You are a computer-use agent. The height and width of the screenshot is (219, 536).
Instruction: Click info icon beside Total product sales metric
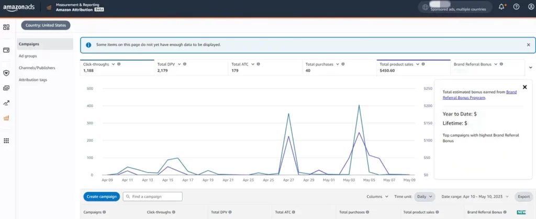(x=423, y=64)
